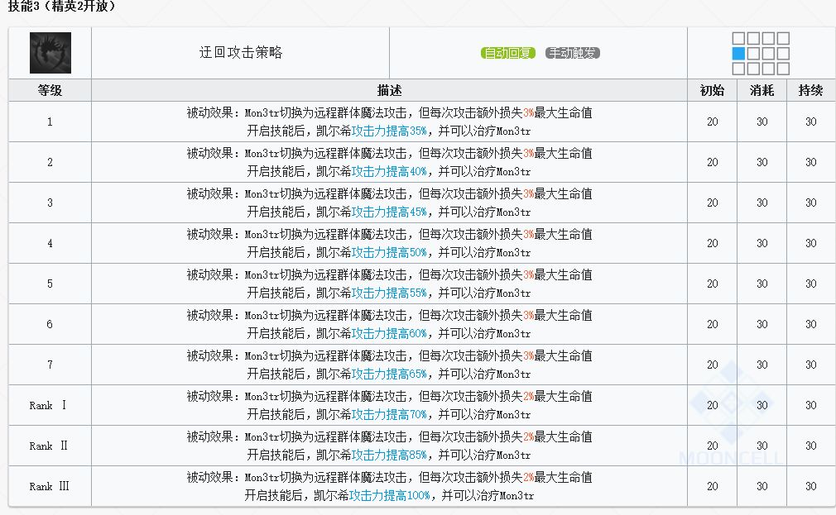Click the 初始 column header
Screen dimensions: 836x515
713,91
